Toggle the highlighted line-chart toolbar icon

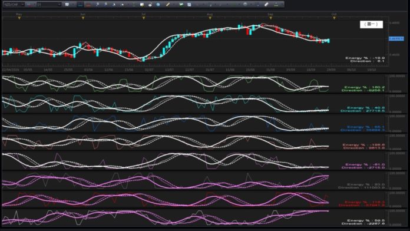(80, 5)
